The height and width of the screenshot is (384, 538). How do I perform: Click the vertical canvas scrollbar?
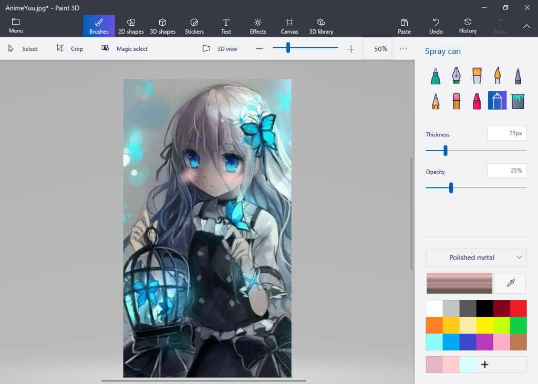[x=411, y=213]
